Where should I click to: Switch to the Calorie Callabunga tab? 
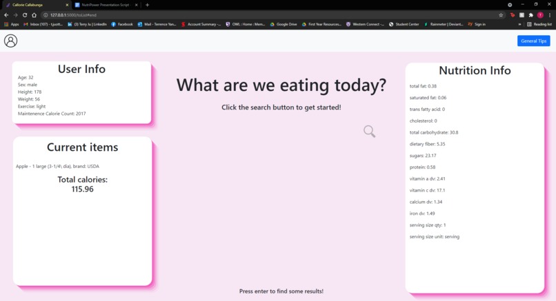(35, 5)
